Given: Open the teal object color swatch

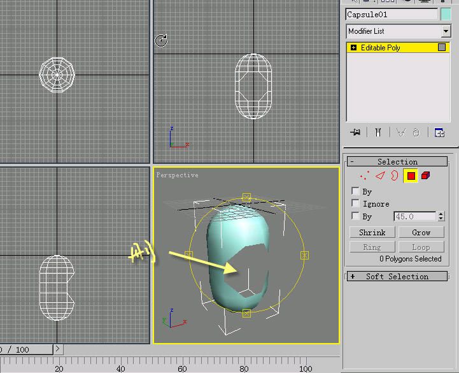Looking at the screenshot, I should 446,15.
